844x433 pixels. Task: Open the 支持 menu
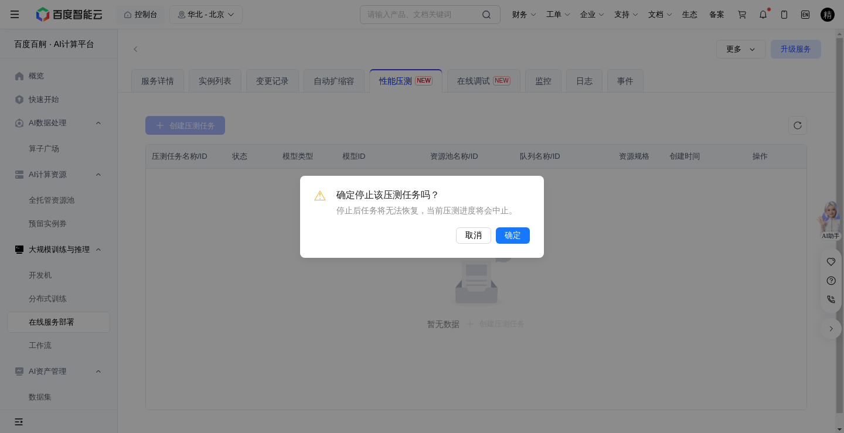626,15
